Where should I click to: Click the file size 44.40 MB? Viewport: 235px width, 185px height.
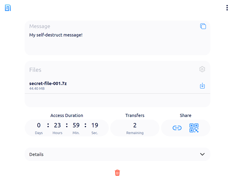pos(37,88)
